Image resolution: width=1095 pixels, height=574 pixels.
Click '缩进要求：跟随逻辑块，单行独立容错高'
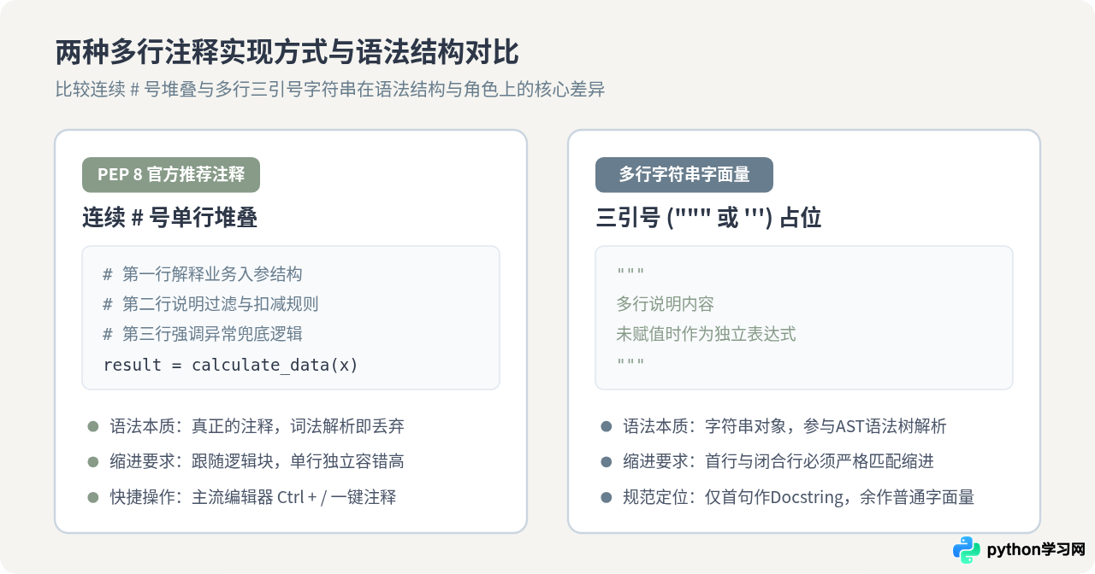[x=257, y=461]
